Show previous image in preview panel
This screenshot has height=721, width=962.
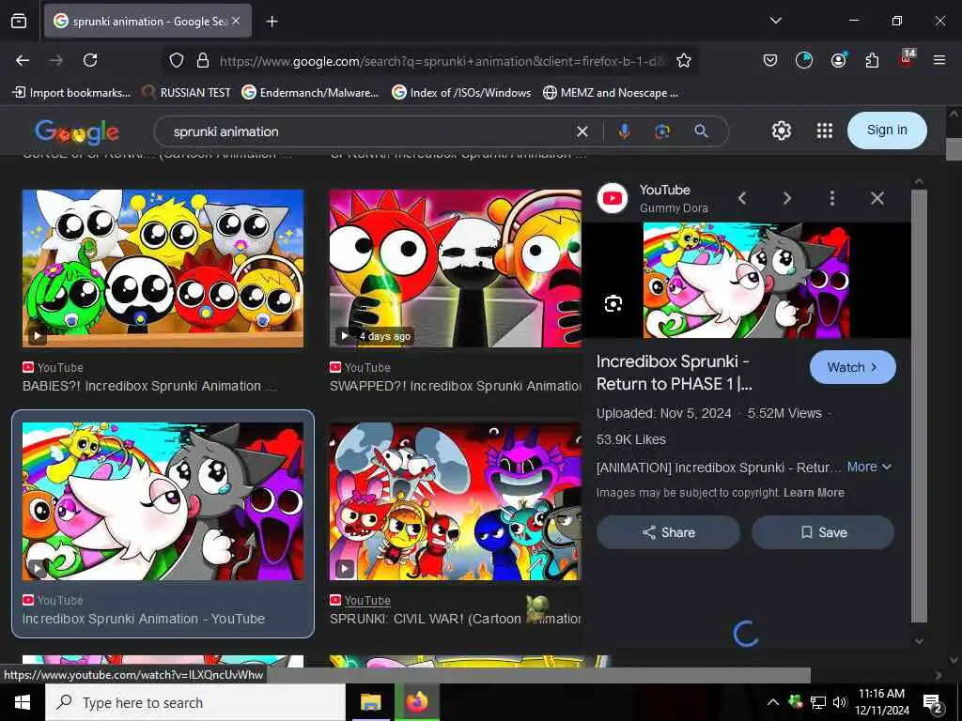(742, 198)
